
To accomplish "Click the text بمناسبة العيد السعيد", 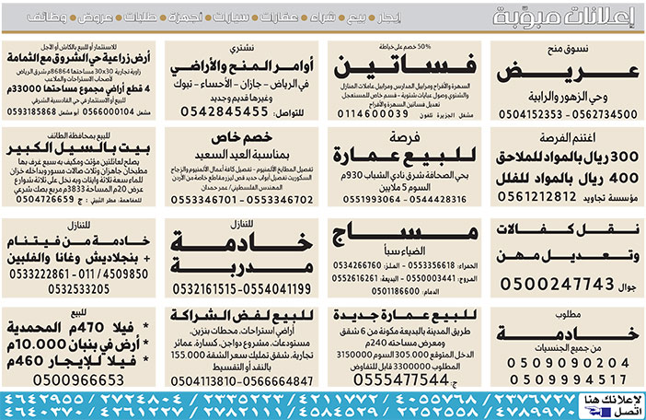I will (x=242, y=155).
